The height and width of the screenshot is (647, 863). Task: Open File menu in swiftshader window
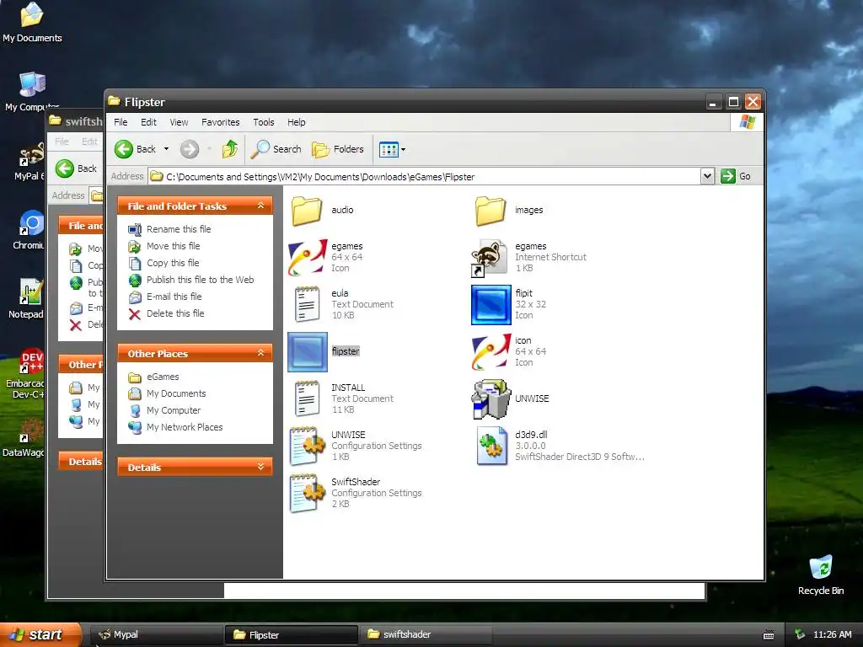[62, 142]
